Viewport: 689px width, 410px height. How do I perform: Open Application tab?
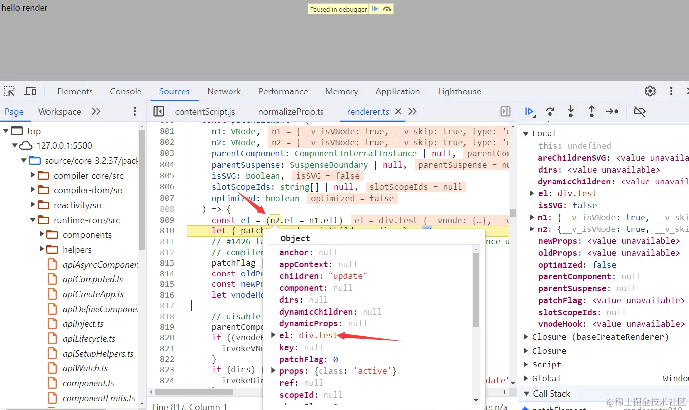[398, 91]
